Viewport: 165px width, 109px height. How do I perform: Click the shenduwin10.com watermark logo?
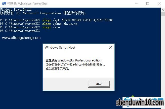(140, 102)
